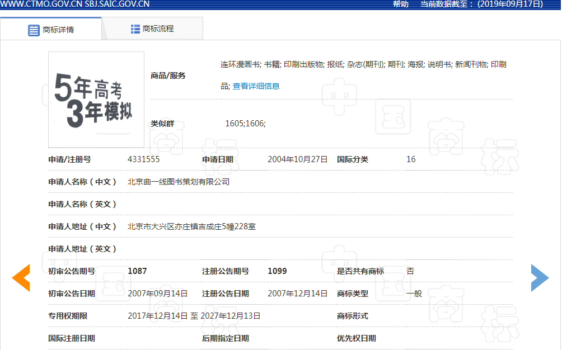562x350 pixels.
Task: Select preliminary date 2007年09月14日
Action: pos(158,294)
